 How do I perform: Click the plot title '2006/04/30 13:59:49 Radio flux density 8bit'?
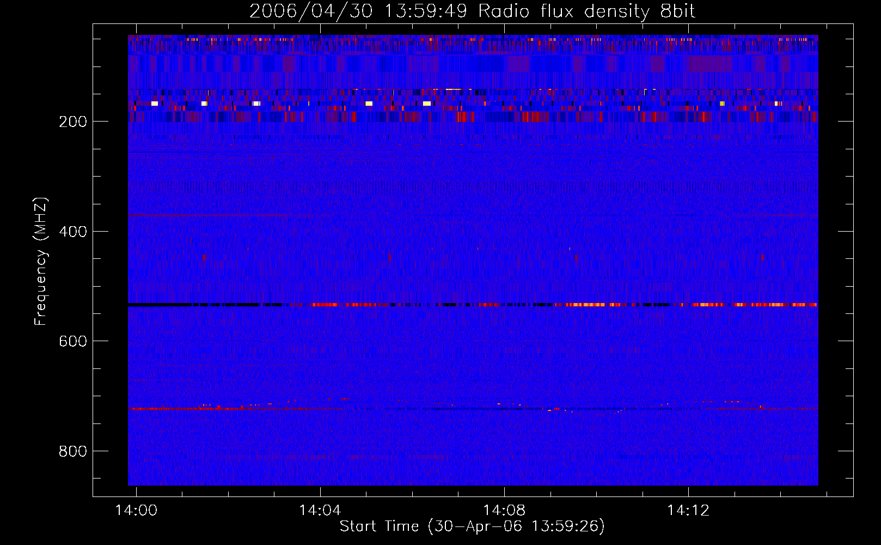coord(472,11)
